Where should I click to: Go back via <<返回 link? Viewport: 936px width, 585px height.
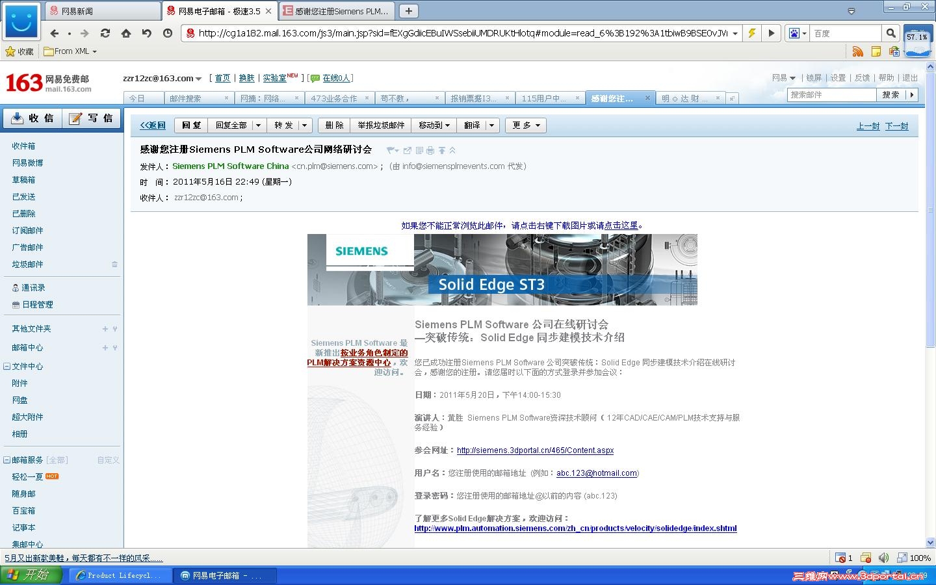click(x=153, y=125)
